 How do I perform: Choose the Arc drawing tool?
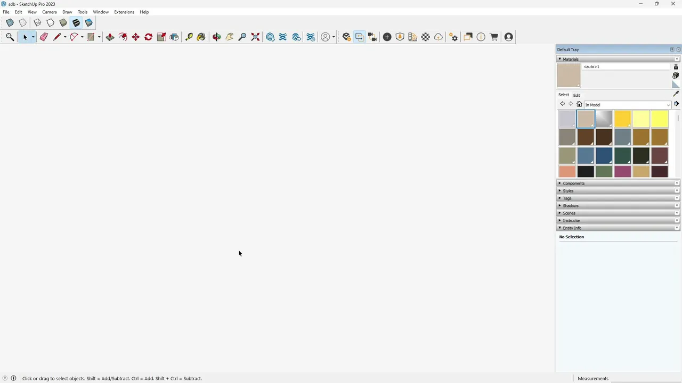(x=74, y=37)
